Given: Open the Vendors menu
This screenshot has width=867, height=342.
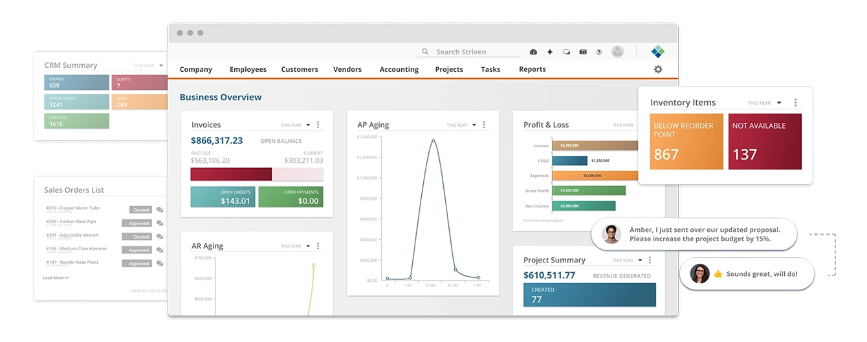Looking at the screenshot, I should coord(347,69).
